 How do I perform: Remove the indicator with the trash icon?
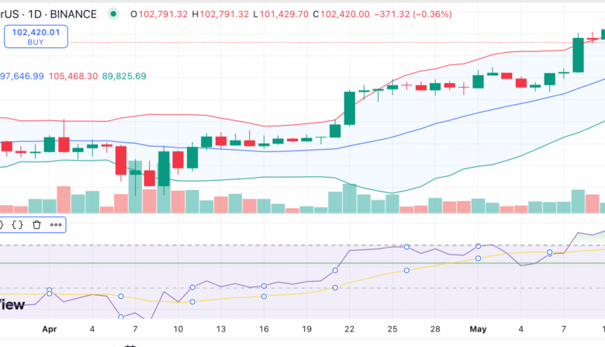click(36, 224)
